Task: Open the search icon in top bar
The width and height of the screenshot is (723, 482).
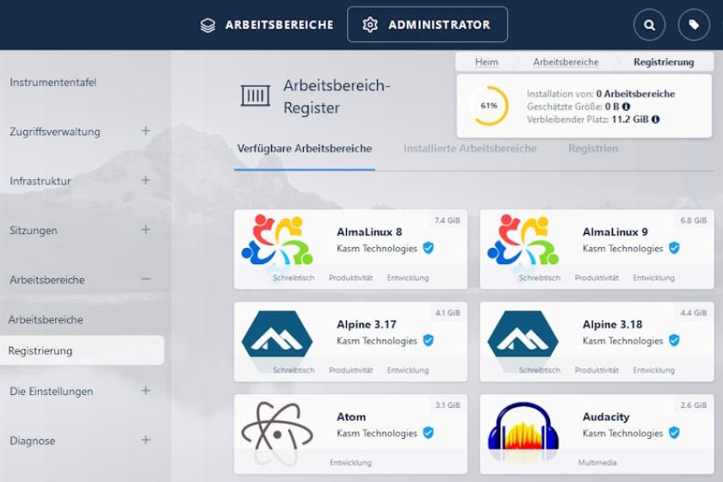Action: (649, 25)
